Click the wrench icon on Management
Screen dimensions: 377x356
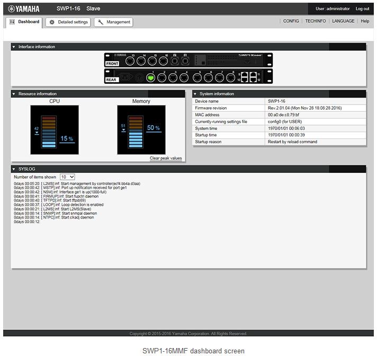point(101,22)
